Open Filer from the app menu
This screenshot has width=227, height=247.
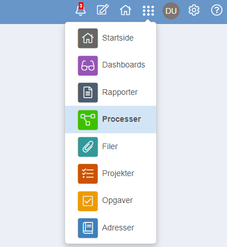click(x=111, y=147)
